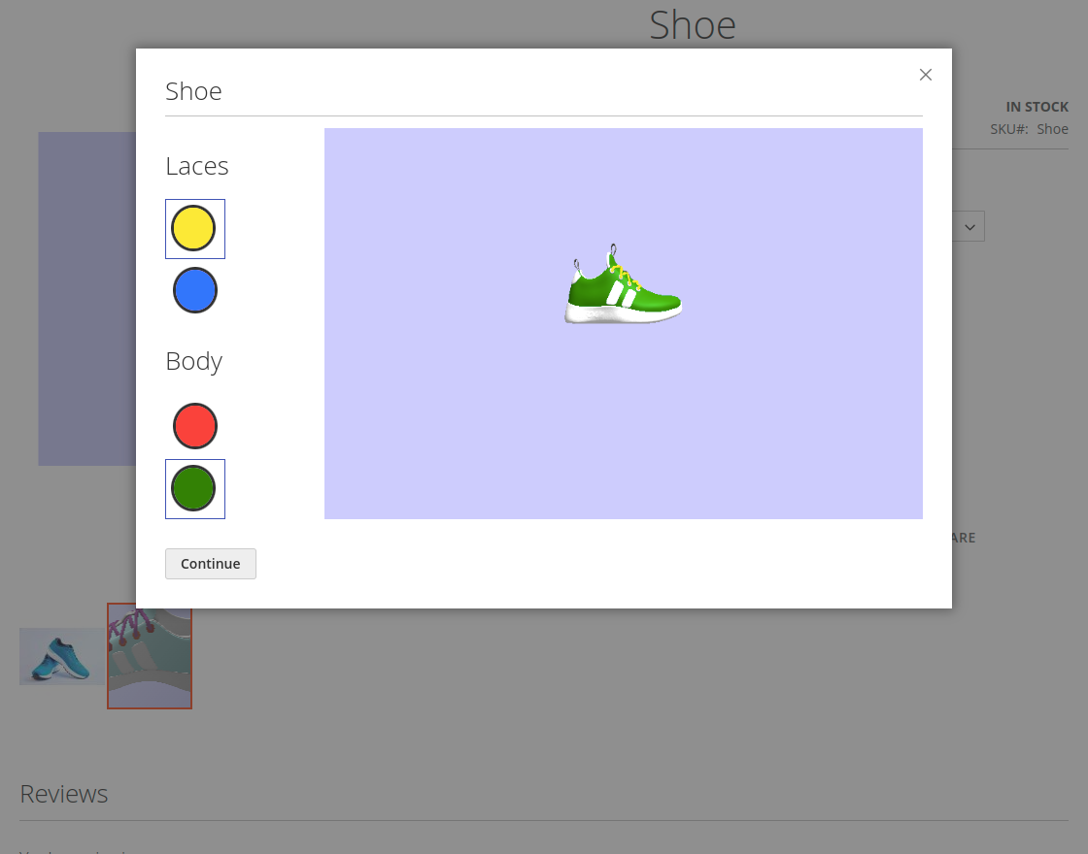Click the partially hidden Compare link
Viewport: 1088px width, 854px height.
[964, 538]
